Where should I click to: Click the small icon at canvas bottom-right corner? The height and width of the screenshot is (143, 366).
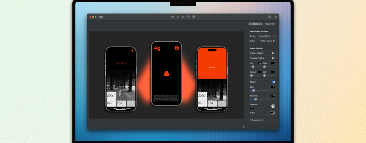(x=243, y=126)
